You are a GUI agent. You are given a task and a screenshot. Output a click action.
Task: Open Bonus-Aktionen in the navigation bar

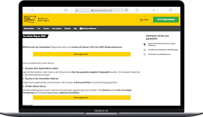88,29
